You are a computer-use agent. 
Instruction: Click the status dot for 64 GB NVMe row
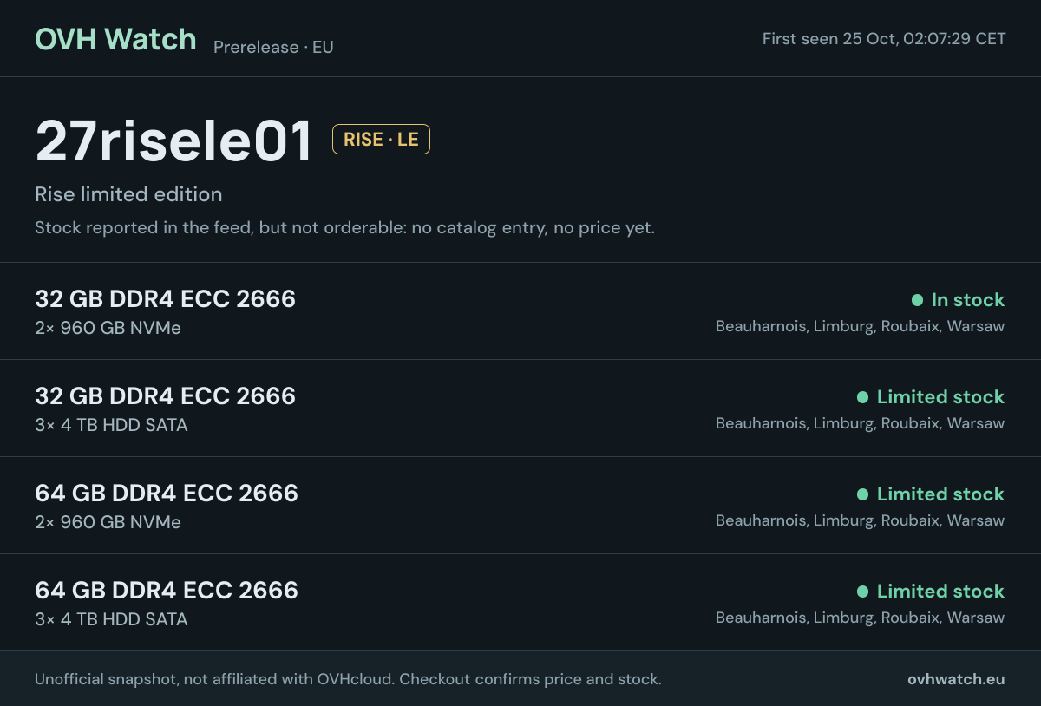click(x=862, y=494)
